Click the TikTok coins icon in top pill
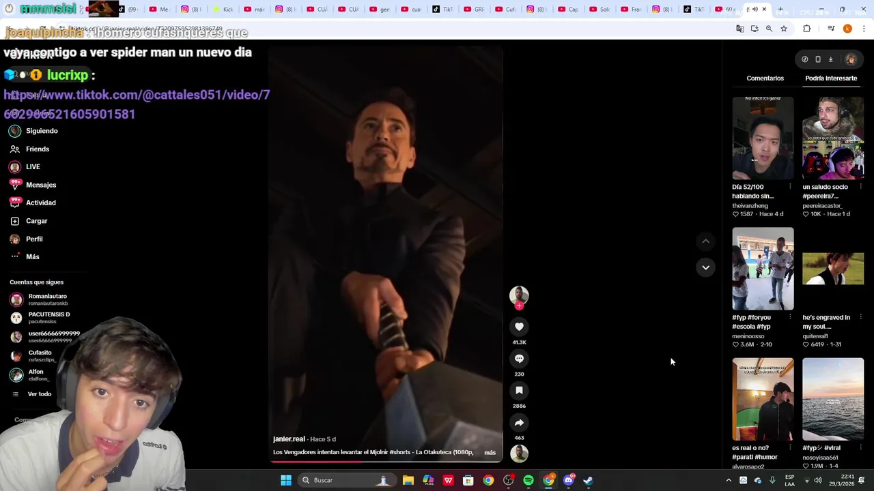Image resolution: width=874 pixels, height=491 pixels. pyautogui.click(x=804, y=59)
